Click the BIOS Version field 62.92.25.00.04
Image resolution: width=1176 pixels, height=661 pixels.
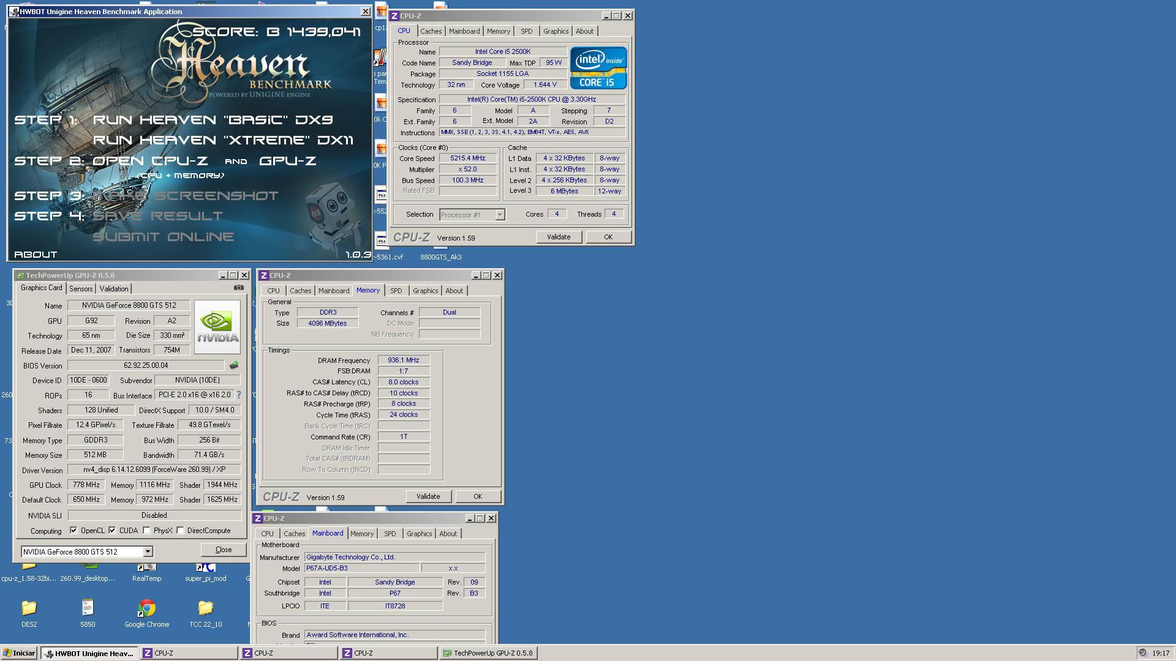pyautogui.click(x=146, y=365)
